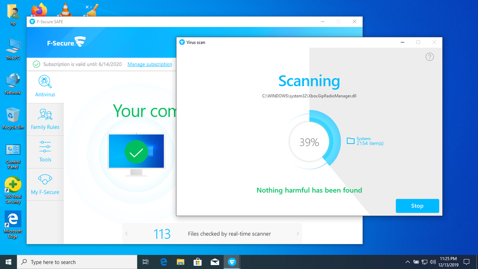
Task: Open help in Virus scan window
Action: [x=430, y=57]
